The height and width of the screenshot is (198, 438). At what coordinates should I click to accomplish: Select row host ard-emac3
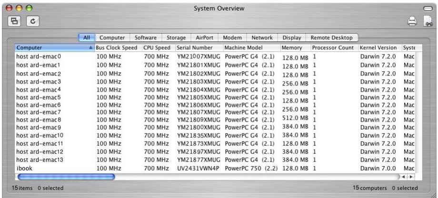point(215,82)
